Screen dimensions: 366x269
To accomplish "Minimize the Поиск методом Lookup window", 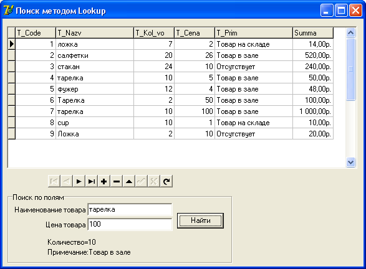I will click(x=327, y=11).
